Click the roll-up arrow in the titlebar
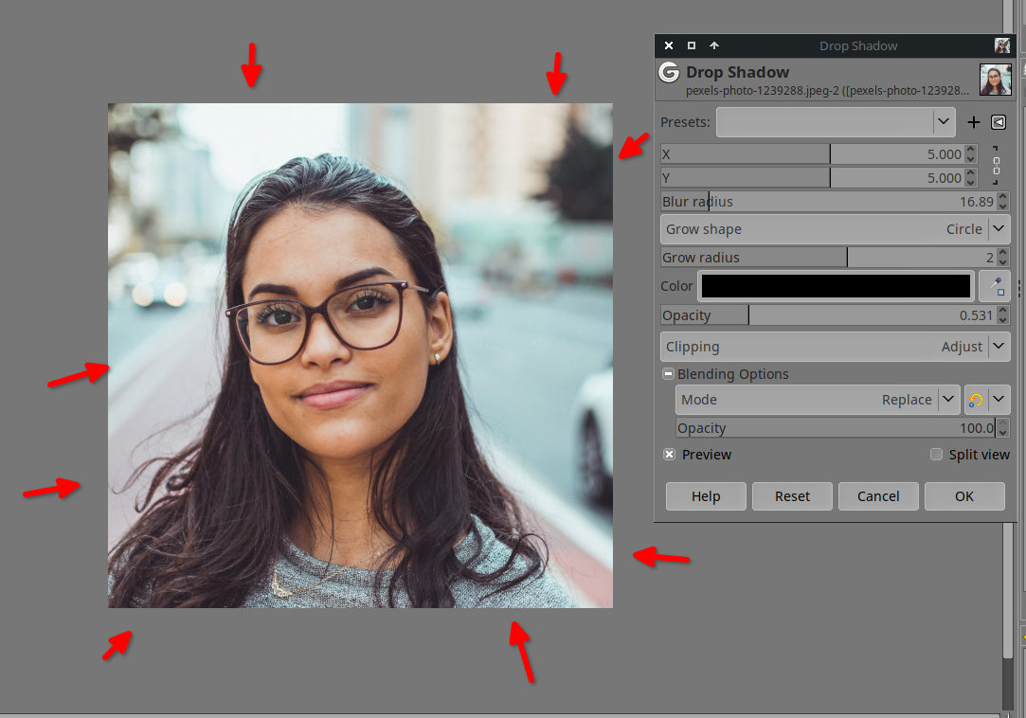This screenshot has height=718, width=1026. [714, 45]
